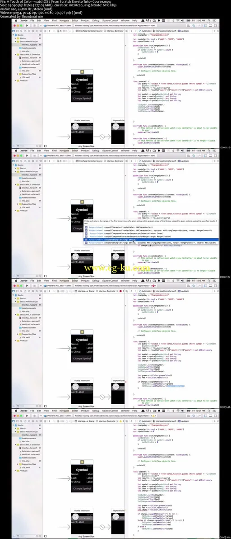Open Source Control menu in 11:59 AM frame
This screenshot has height=539, width=231.
pyautogui.click(x=110, y=281)
